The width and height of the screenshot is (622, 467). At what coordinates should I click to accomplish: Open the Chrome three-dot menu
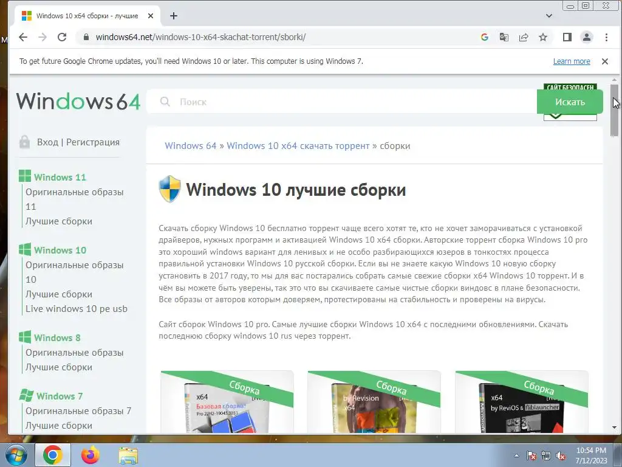pyautogui.click(x=606, y=37)
